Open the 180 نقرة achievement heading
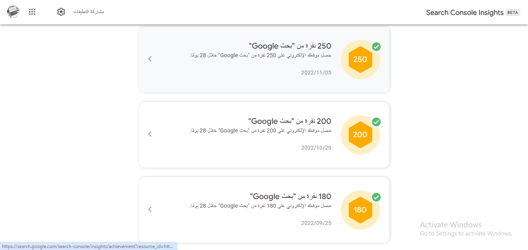 tap(291, 197)
